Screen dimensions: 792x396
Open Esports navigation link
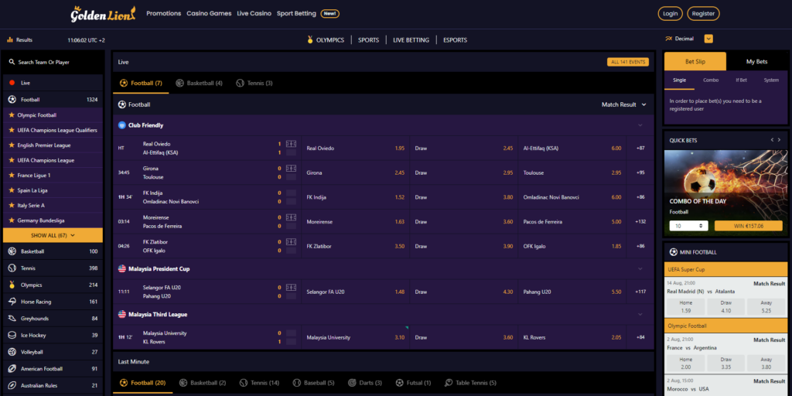tap(455, 40)
